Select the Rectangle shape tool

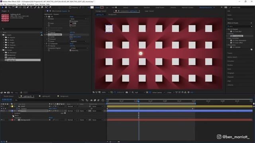(24, 7)
